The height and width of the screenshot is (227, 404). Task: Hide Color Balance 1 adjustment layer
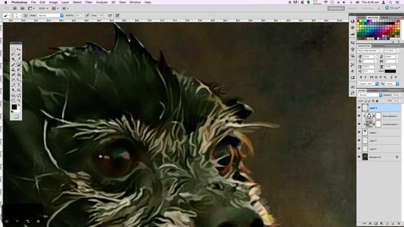(359, 116)
